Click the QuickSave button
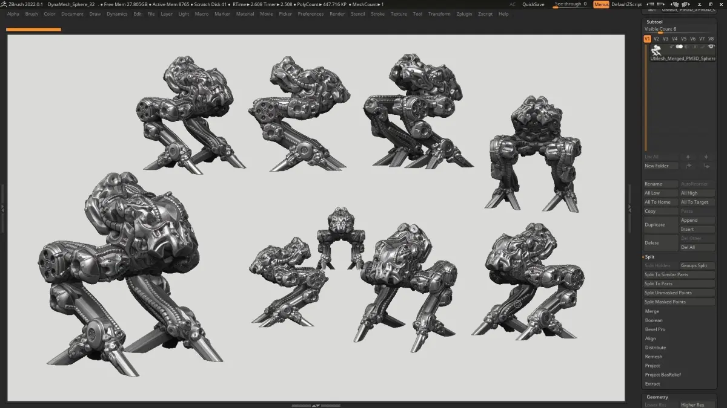 click(533, 4)
